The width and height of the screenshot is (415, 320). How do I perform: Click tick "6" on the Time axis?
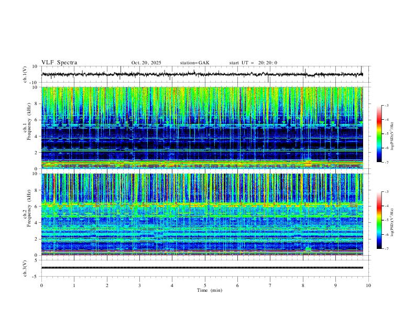[x=237, y=285]
